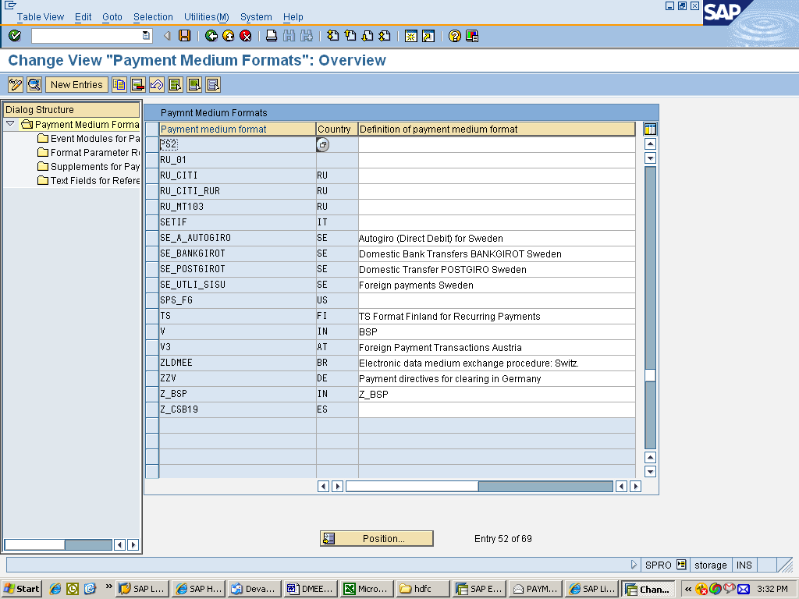Click the Find (binoculars) icon
This screenshot has width=799, height=599.
click(x=288, y=34)
